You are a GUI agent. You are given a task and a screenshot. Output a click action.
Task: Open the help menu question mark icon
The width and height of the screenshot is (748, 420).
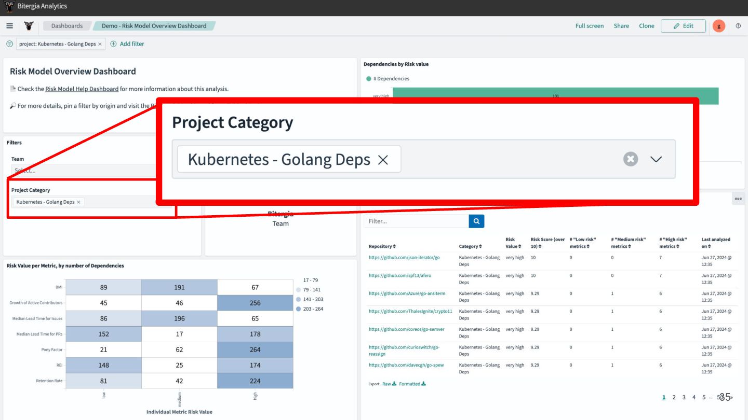click(738, 26)
